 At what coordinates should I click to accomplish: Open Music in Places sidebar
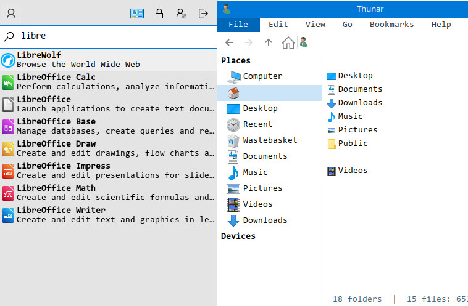tap(270, 172)
